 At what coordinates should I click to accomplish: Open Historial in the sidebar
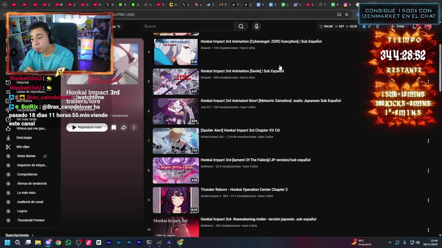[x=22, y=83]
